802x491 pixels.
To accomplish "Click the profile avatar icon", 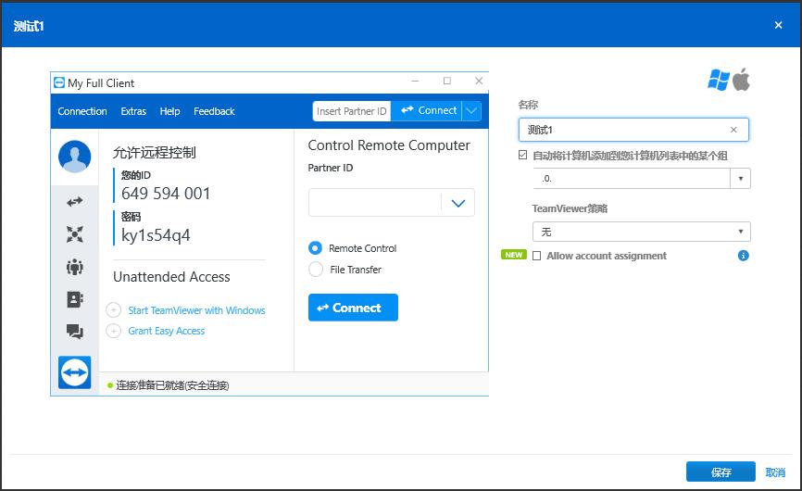I will pos(75,157).
